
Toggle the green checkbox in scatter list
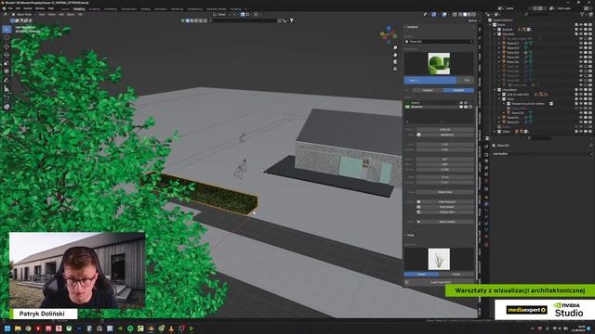[407, 107]
